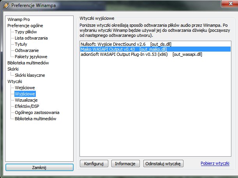Click the Konfiguruj button
This screenshot has width=238, height=178.
click(94, 164)
